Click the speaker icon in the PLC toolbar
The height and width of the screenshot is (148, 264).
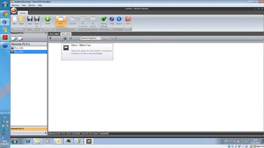coord(50,38)
